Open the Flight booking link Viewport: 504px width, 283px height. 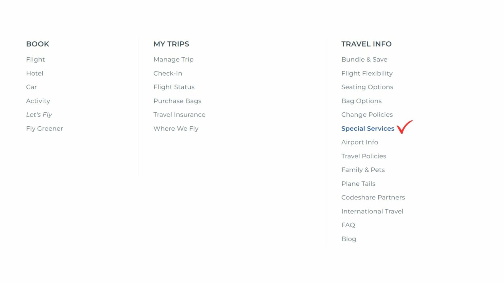[35, 59]
